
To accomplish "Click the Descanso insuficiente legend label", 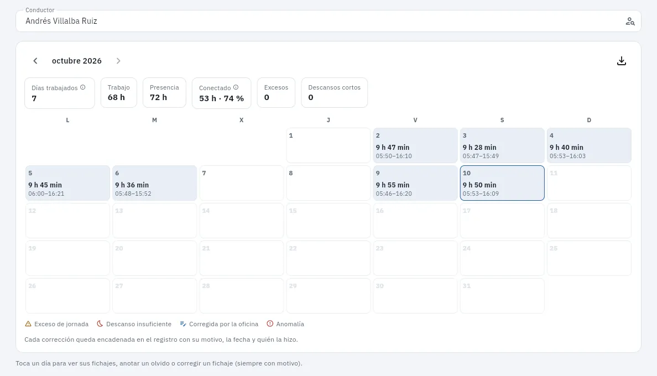I will tap(139, 324).
